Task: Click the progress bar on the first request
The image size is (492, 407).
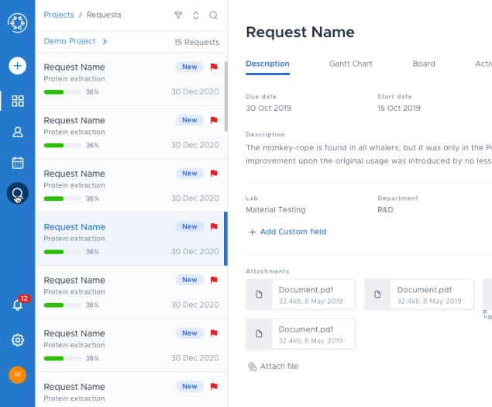Action: (x=63, y=91)
